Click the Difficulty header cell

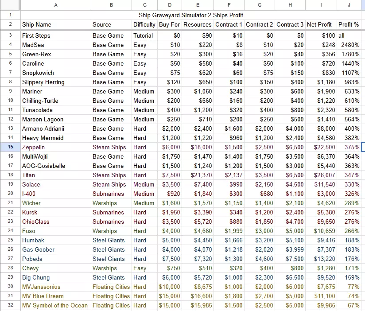click(144, 24)
